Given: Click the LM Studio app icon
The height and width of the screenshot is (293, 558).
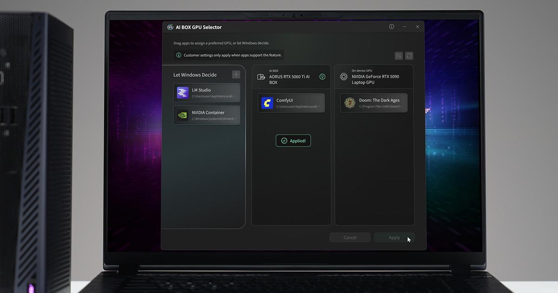Looking at the screenshot, I should (x=183, y=93).
